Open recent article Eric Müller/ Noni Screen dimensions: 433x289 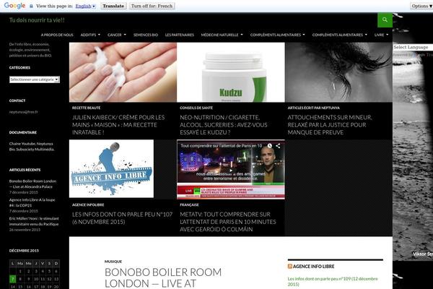pyautogui.click(x=34, y=221)
